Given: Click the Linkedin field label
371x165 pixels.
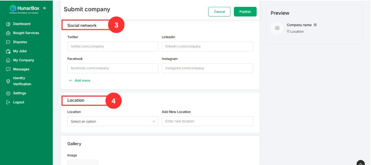Looking at the screenshot, I should (x=168, y=37).
